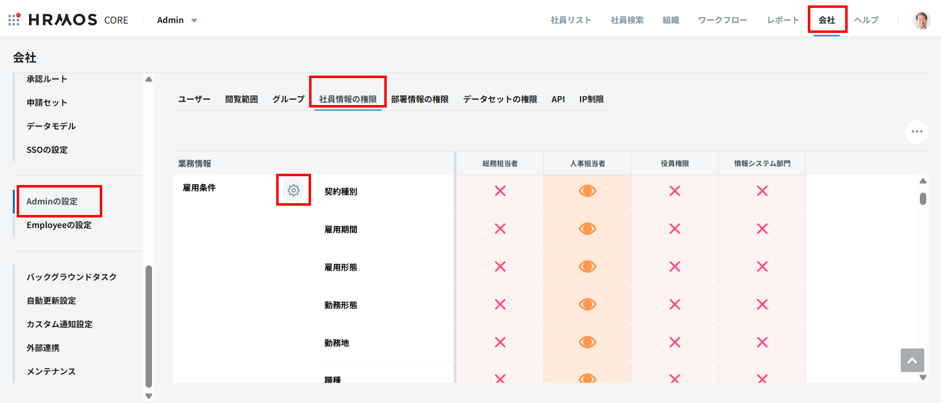This screenshot has height=403, width=941.
Task: Click the scroll-to-top arrow button
Action: (912, 360)
